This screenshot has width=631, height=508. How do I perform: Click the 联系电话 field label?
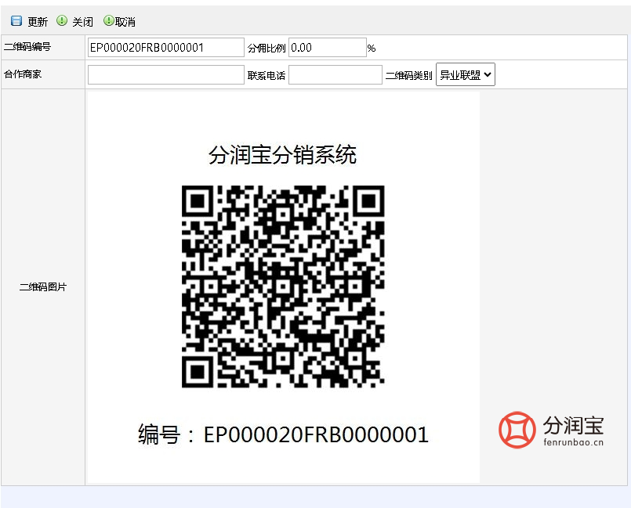(267, 76)
